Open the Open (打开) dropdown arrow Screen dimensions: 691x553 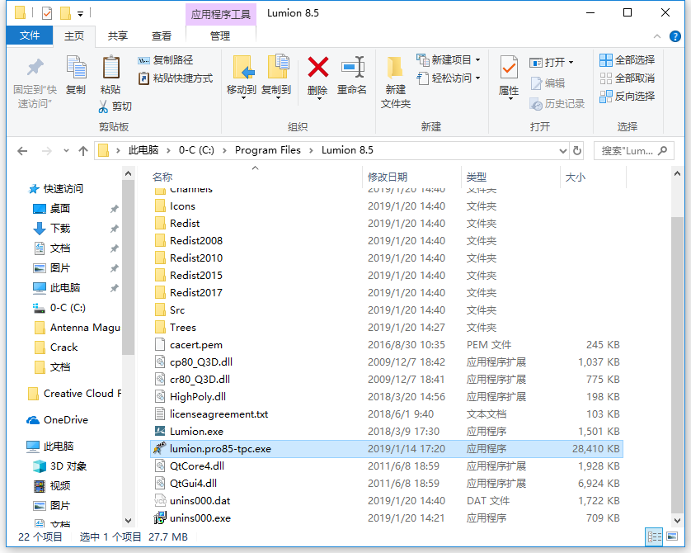point(571,63)
